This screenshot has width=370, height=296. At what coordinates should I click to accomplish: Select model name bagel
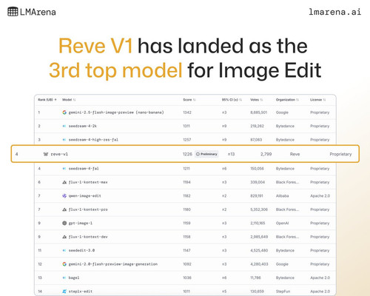click(74, 277)
